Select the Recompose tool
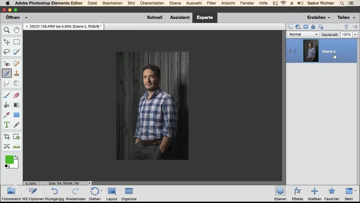Viewport: 360px width, 203px height. coord(17,137)
